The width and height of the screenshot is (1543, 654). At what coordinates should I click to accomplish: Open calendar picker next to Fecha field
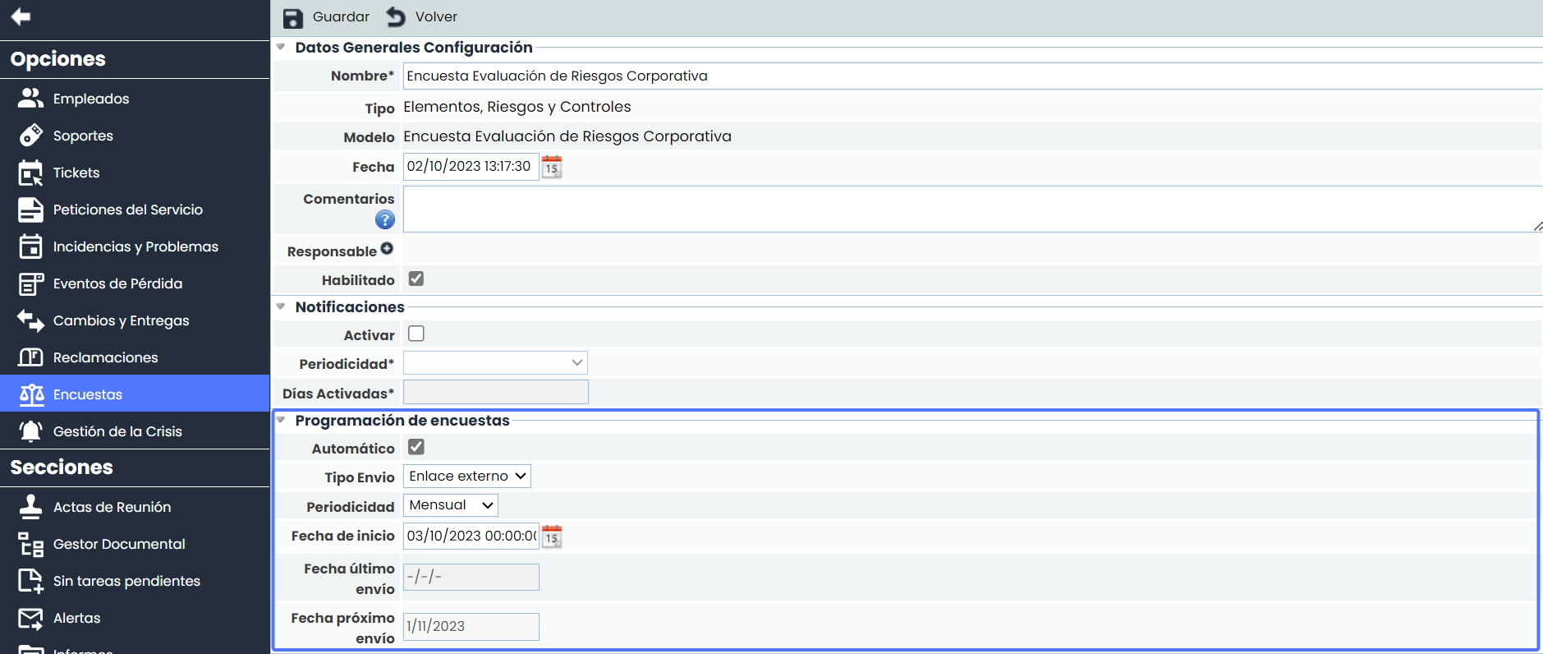(x=552, y=167)
